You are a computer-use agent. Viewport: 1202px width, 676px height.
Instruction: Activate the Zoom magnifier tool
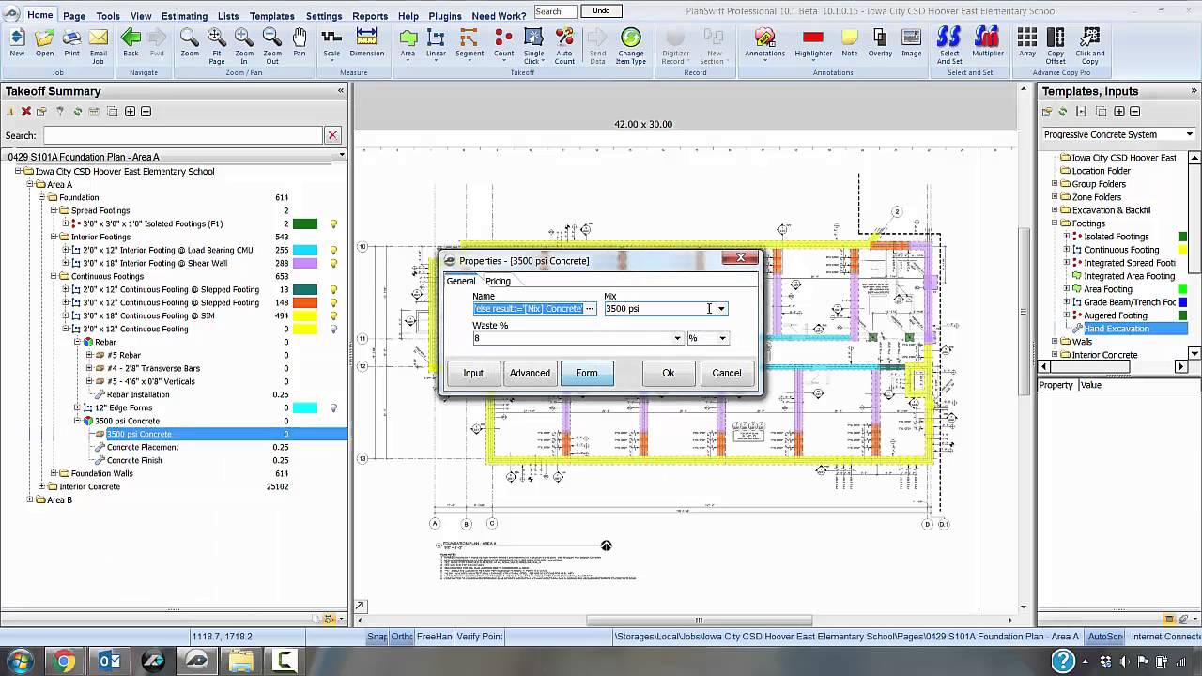[190, 41]
